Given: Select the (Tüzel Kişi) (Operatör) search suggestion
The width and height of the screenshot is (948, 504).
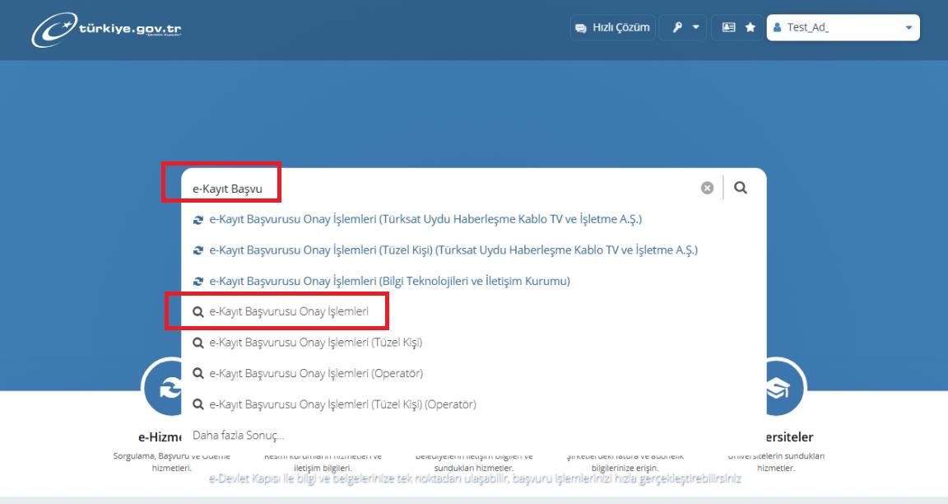Looking at the screenshot, I should point(334,404).
